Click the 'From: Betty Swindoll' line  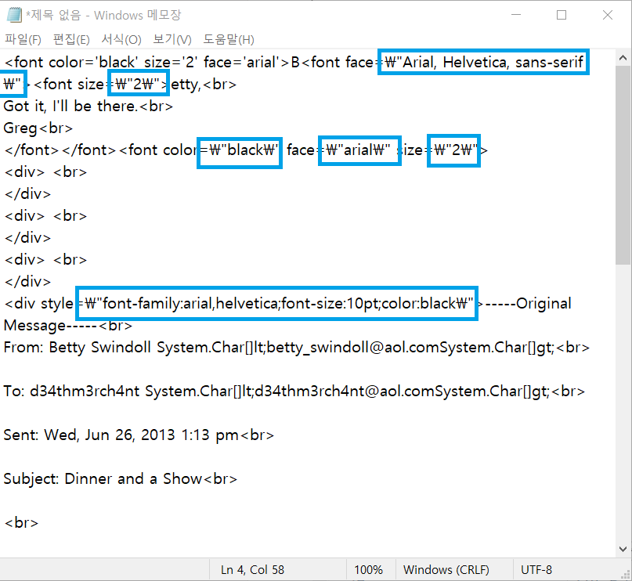(296, 348)
